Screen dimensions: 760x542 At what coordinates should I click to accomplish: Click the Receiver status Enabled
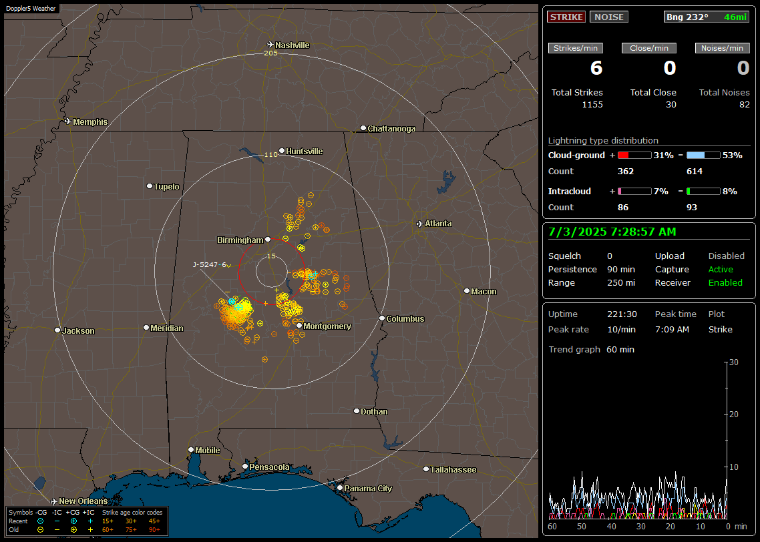point(725,283)
